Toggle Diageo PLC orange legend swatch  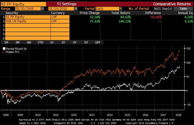[4, 52]
